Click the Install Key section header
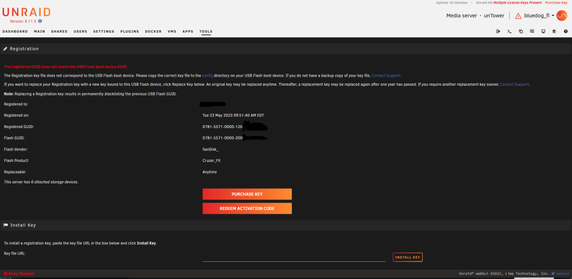The height and width of the screenshot is (279, 572). tap(286, 225)
